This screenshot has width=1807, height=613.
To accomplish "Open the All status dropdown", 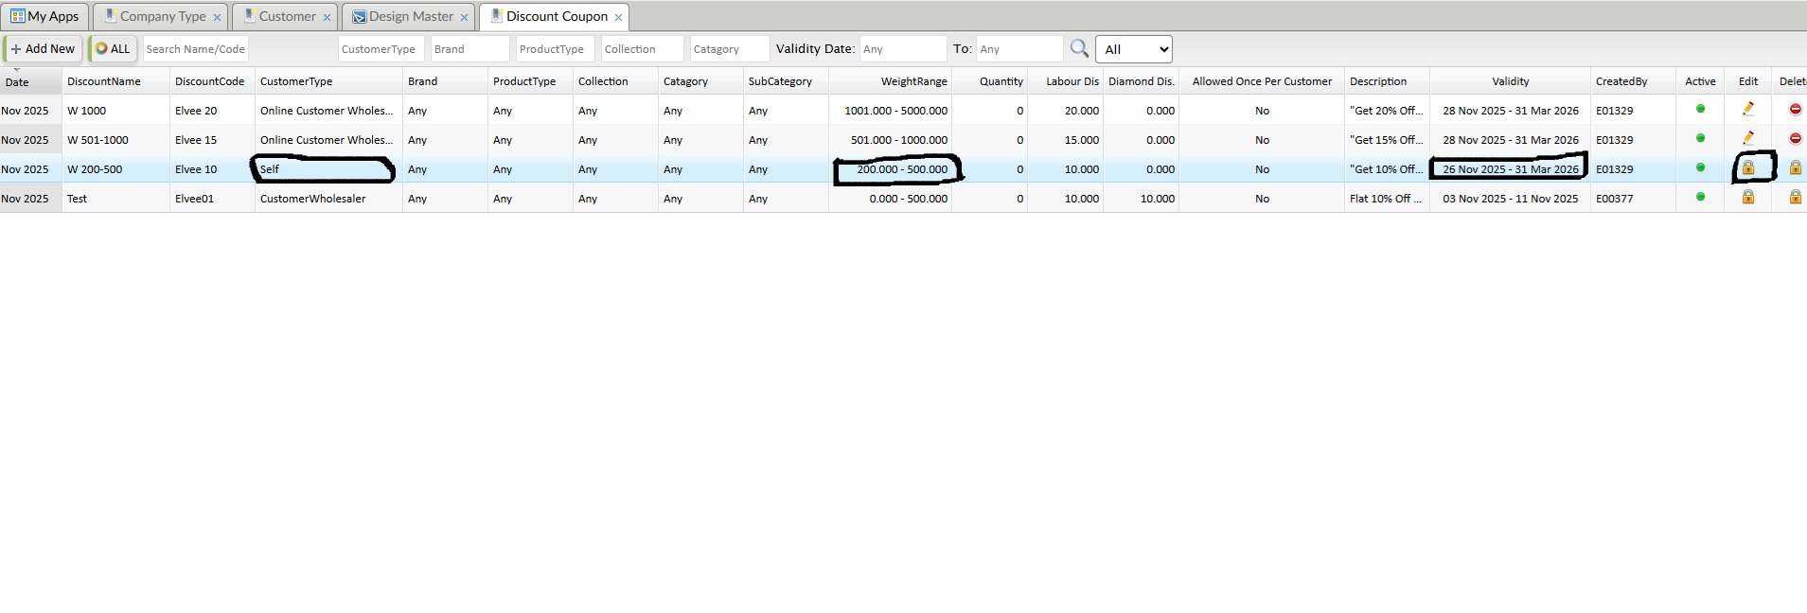I will point(1133,49).
